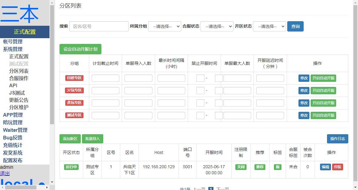Open the 开区状态 dropdown
Viewport: 358px width, 190px height.
click(269, 26)
